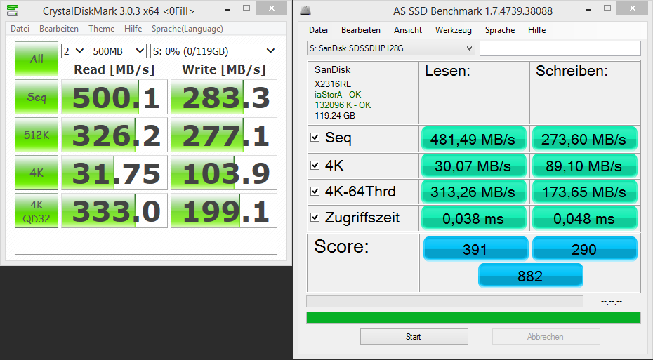Click the 89,10 MB/s 4K write value
Viewport: 653px width, 360px height.
pos(585,166)
